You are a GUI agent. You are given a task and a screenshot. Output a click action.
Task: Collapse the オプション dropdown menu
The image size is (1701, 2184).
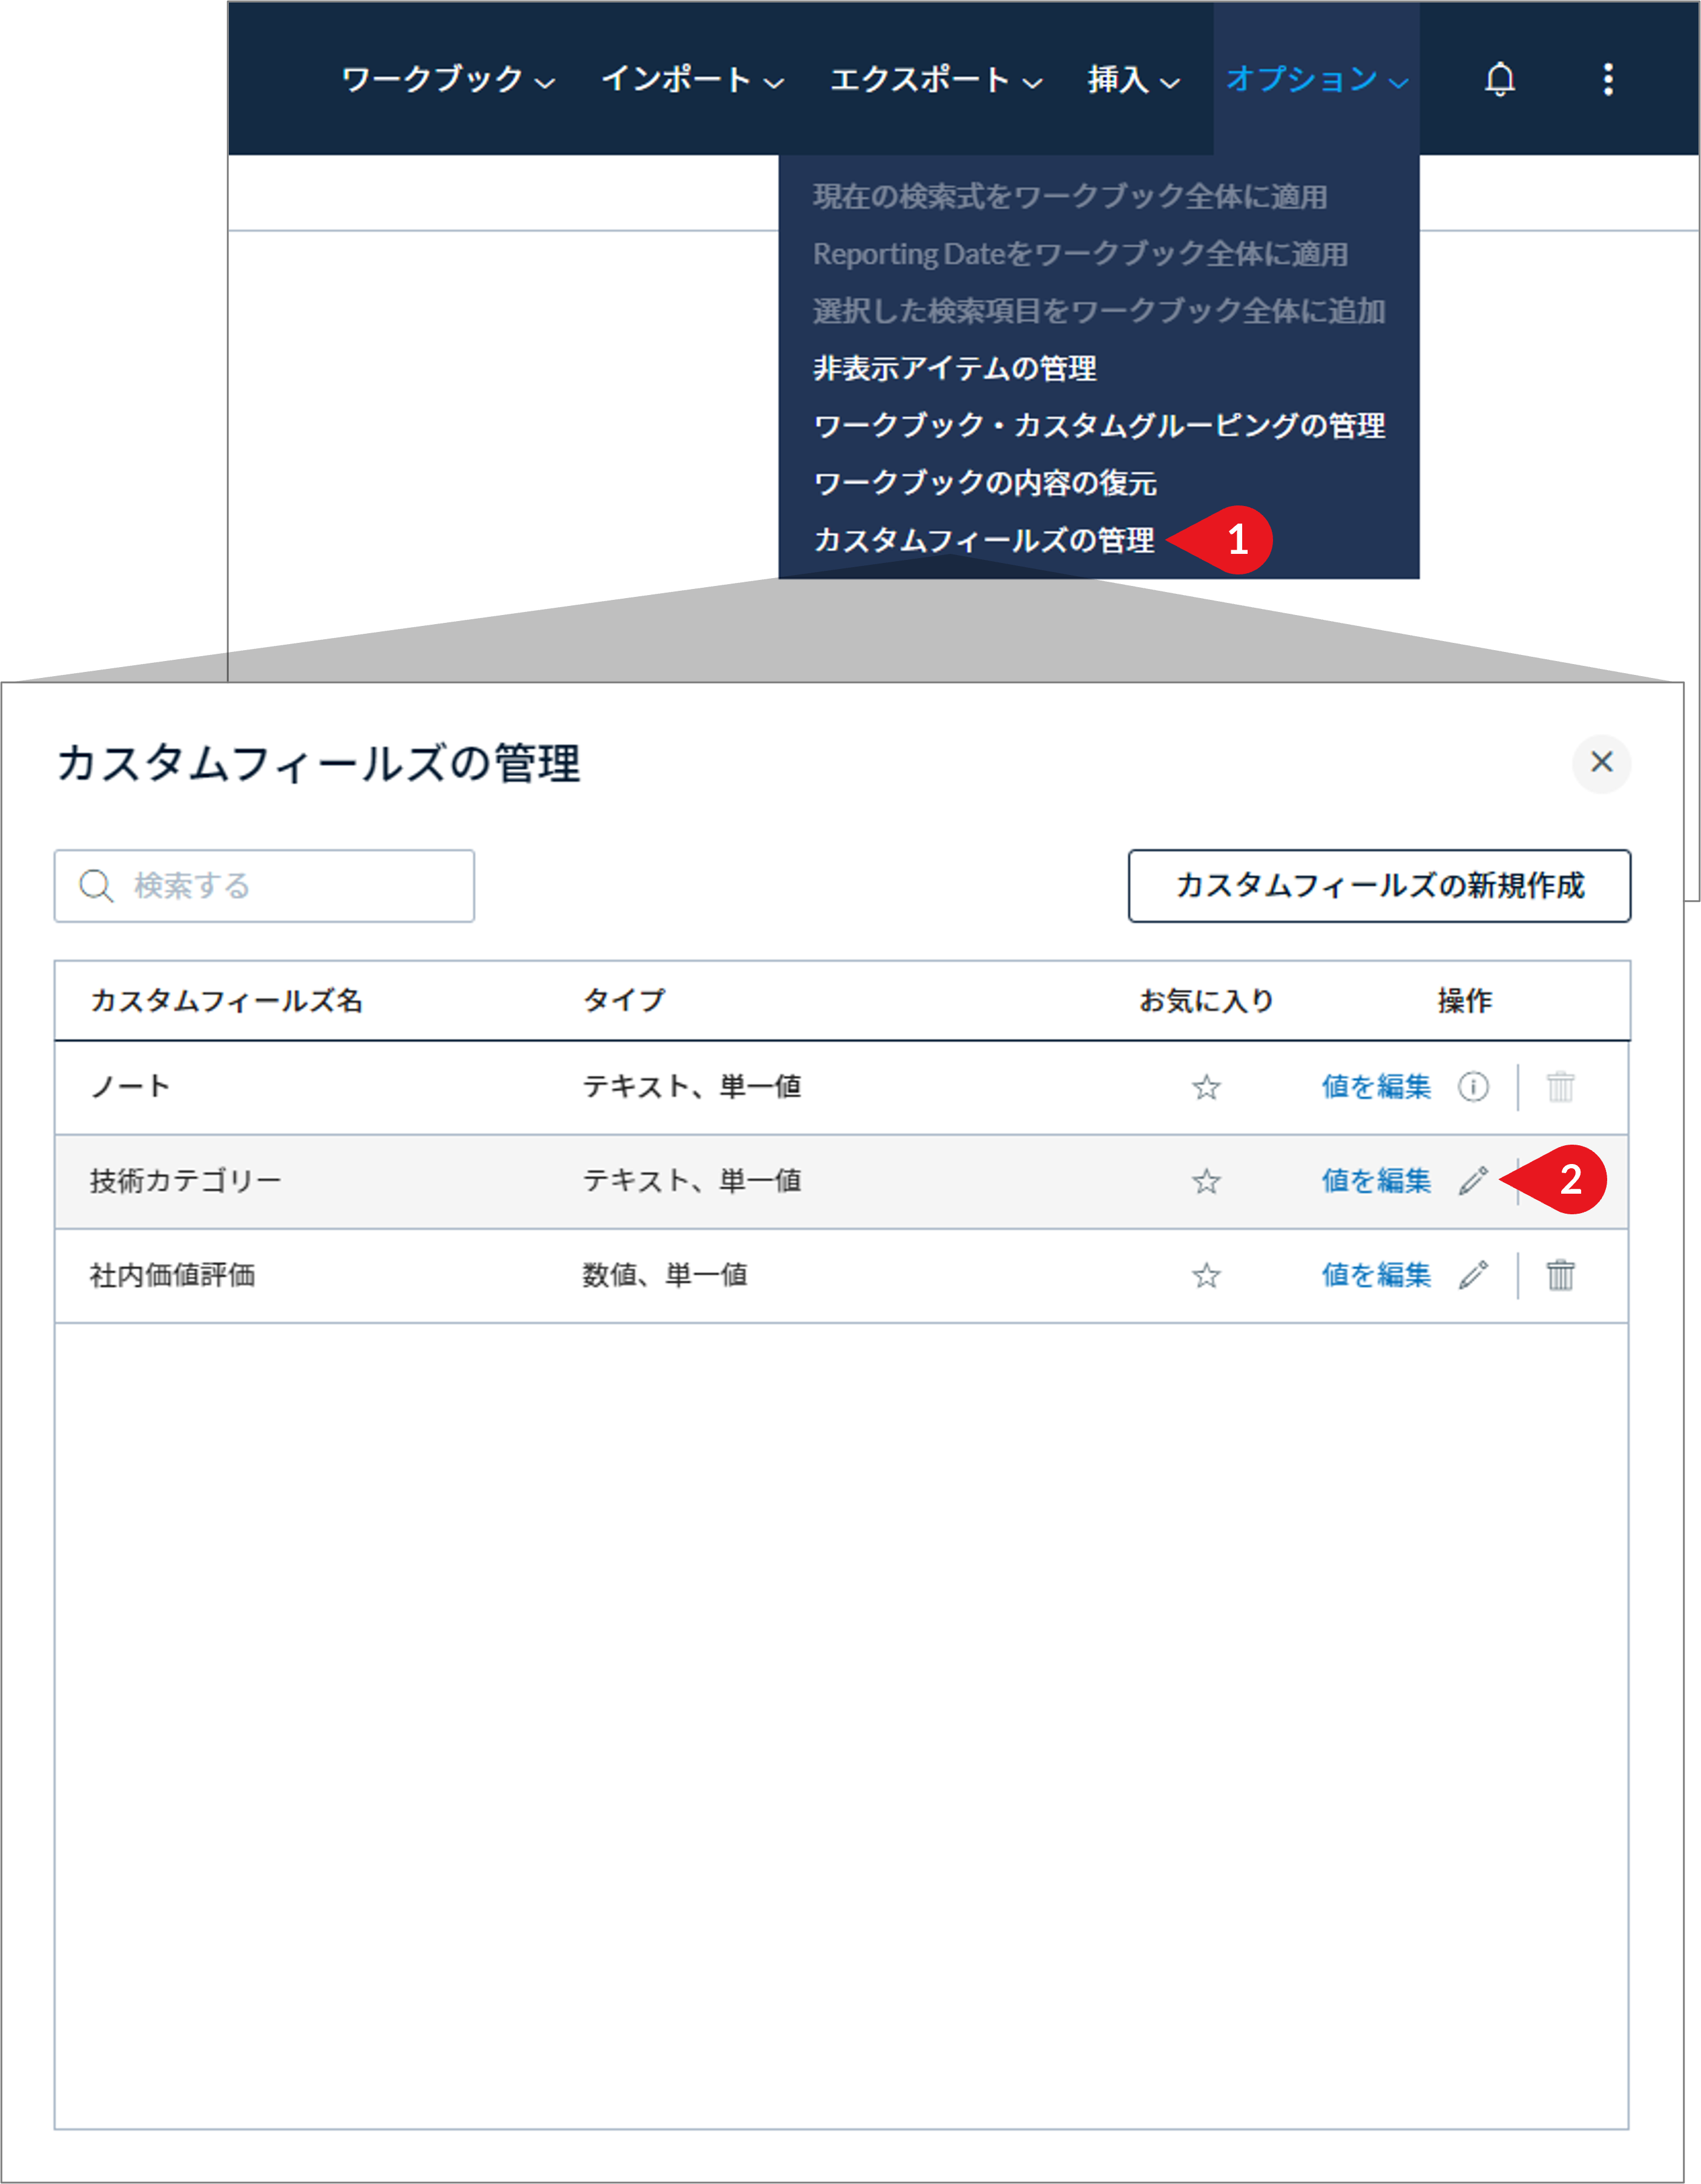pyautogui.click(x=1317, y=79)
